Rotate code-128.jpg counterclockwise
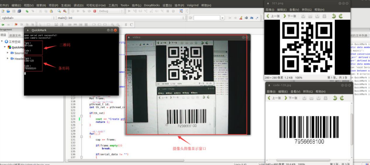Image resolution: width=370 pixels, height=165 pixels. click(x=335, y=98)
